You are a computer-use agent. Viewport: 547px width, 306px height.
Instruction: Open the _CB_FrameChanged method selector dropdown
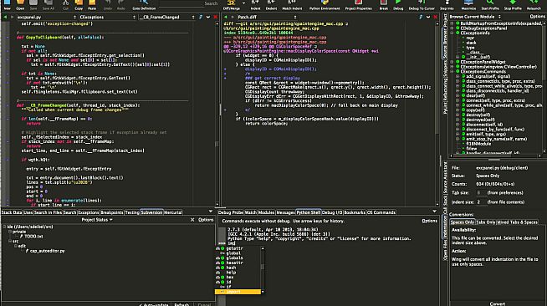point(167,17)
